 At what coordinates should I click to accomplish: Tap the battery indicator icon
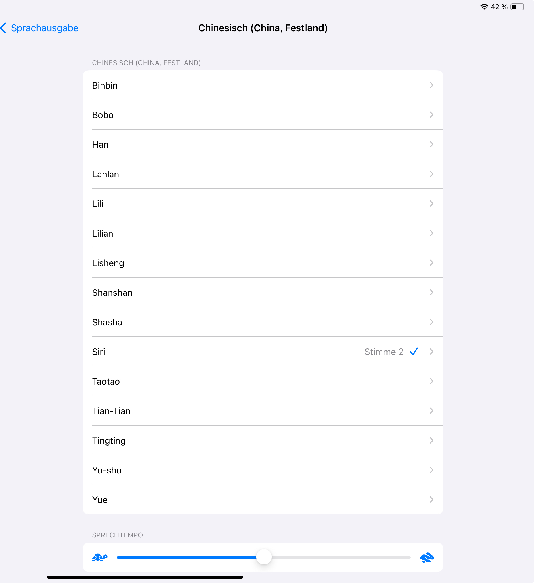point(518,7)
